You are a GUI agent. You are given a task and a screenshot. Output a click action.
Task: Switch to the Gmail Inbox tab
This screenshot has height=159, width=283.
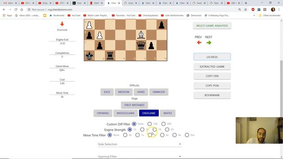click(x=10, y=3)
